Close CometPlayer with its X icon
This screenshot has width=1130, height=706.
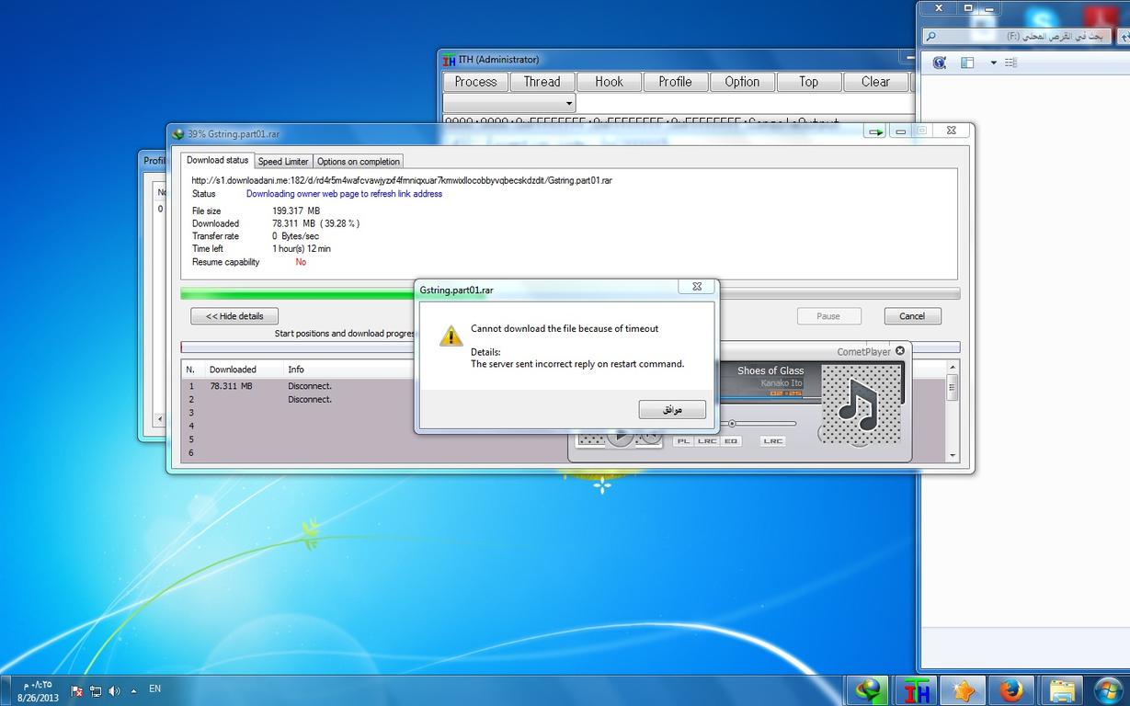(900, 351)
